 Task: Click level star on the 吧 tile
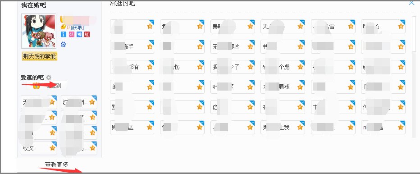[250, 87]
